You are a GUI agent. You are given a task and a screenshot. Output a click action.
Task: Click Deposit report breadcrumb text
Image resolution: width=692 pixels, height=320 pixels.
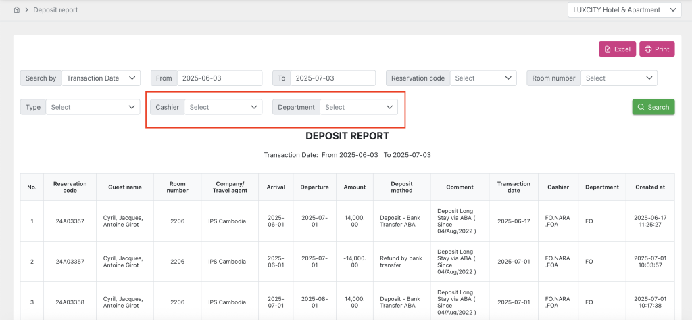click(55, 10)
